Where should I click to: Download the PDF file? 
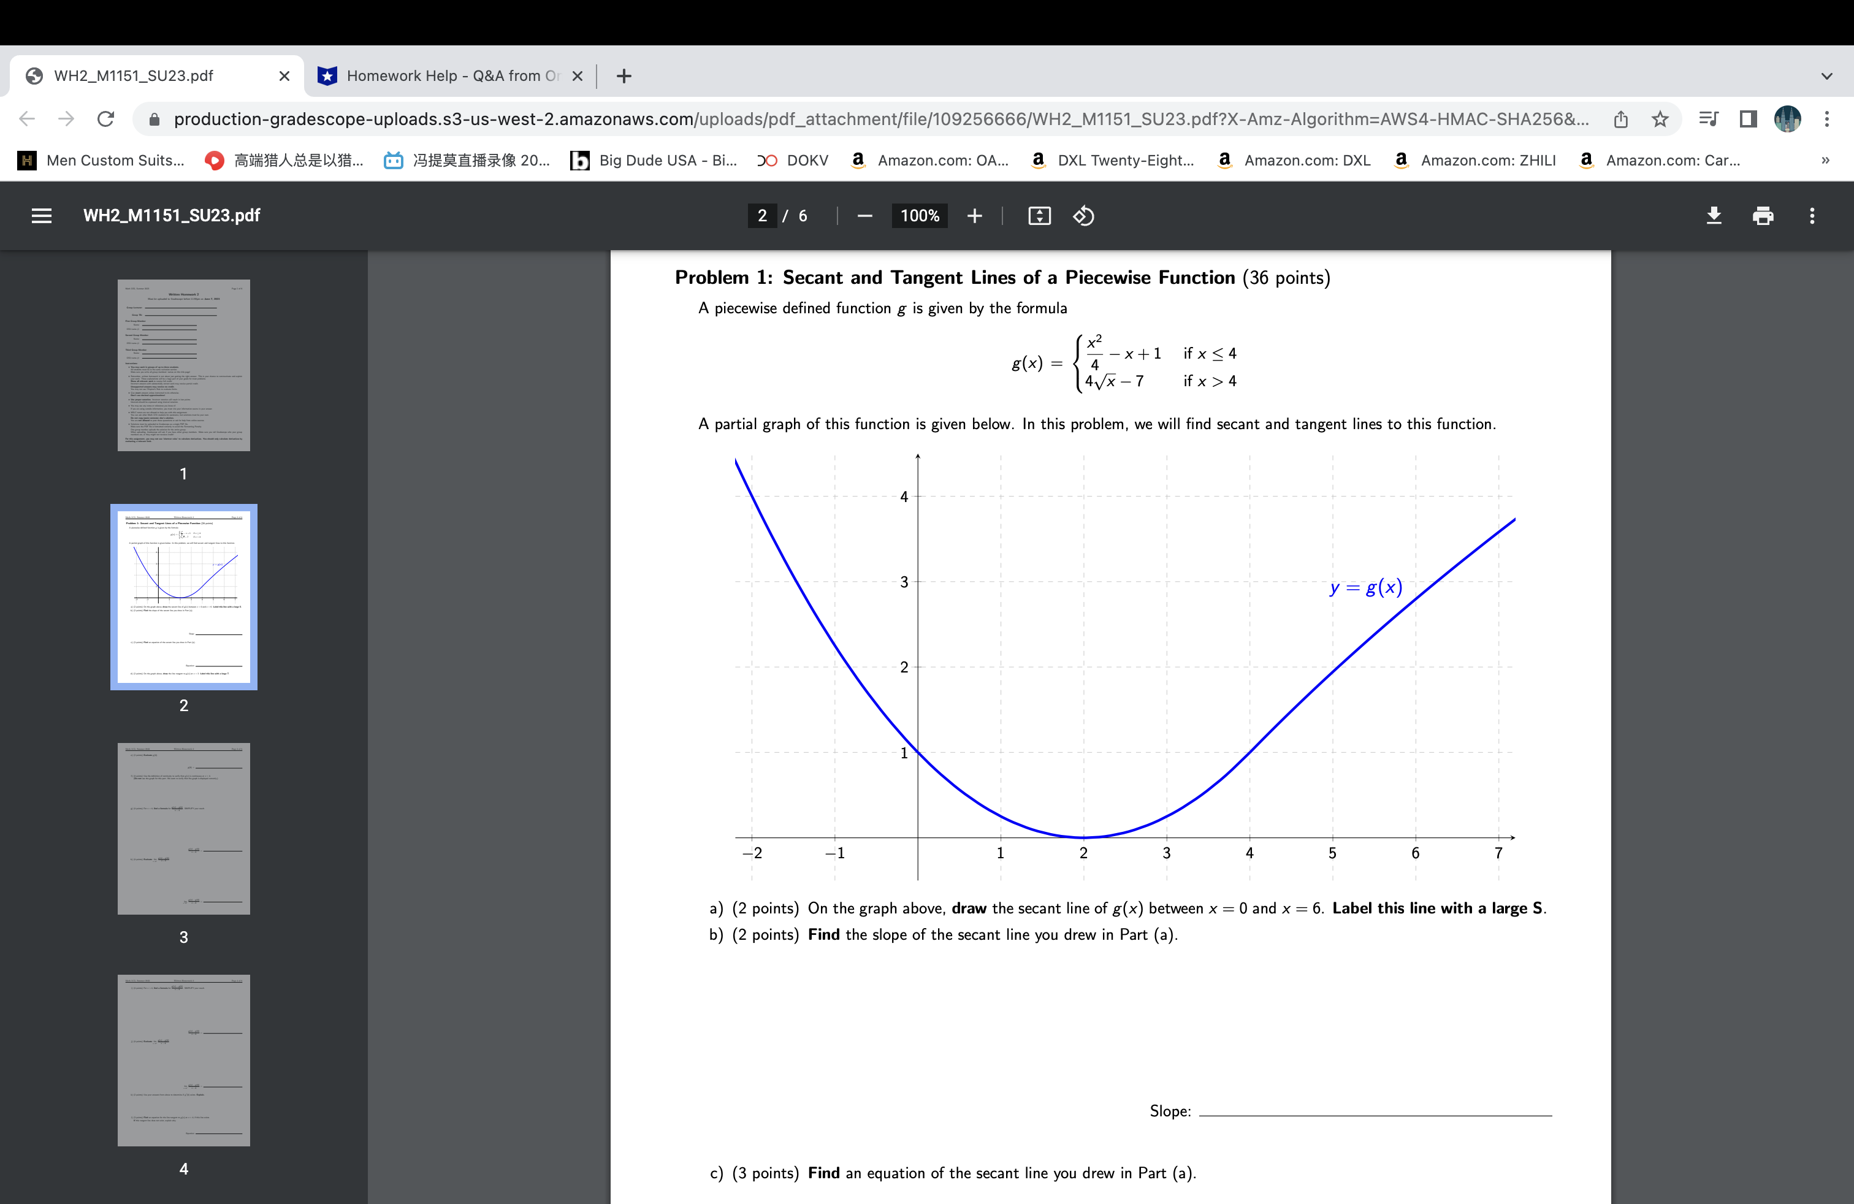tap(1714, 216)
